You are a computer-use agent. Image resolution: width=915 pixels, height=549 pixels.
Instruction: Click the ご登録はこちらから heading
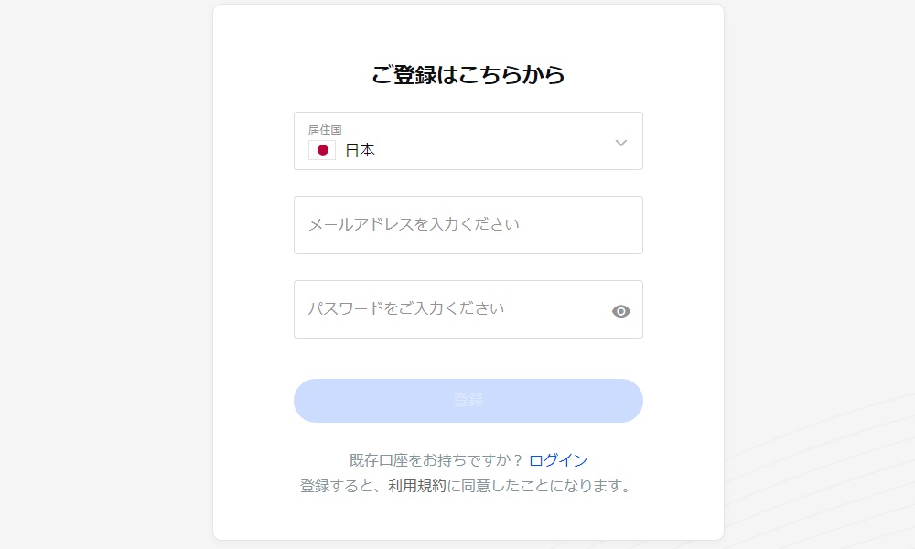point(468,77)
